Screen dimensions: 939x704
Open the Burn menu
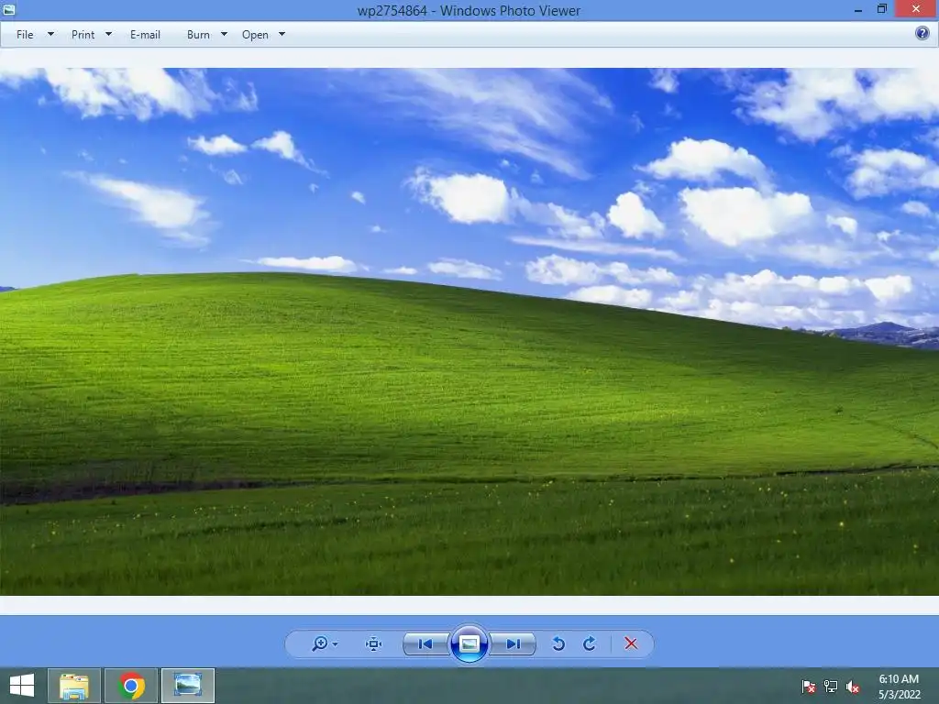(198, 35)
